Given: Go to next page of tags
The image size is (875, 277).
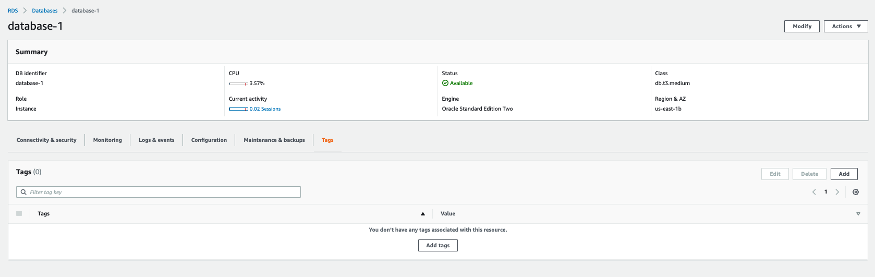Looking at the screenshot, I should 837,192.
